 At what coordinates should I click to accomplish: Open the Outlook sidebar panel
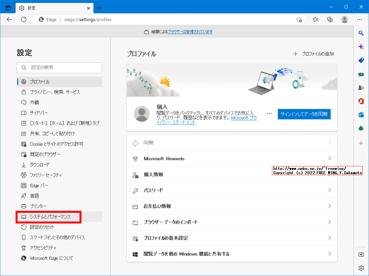361,114
